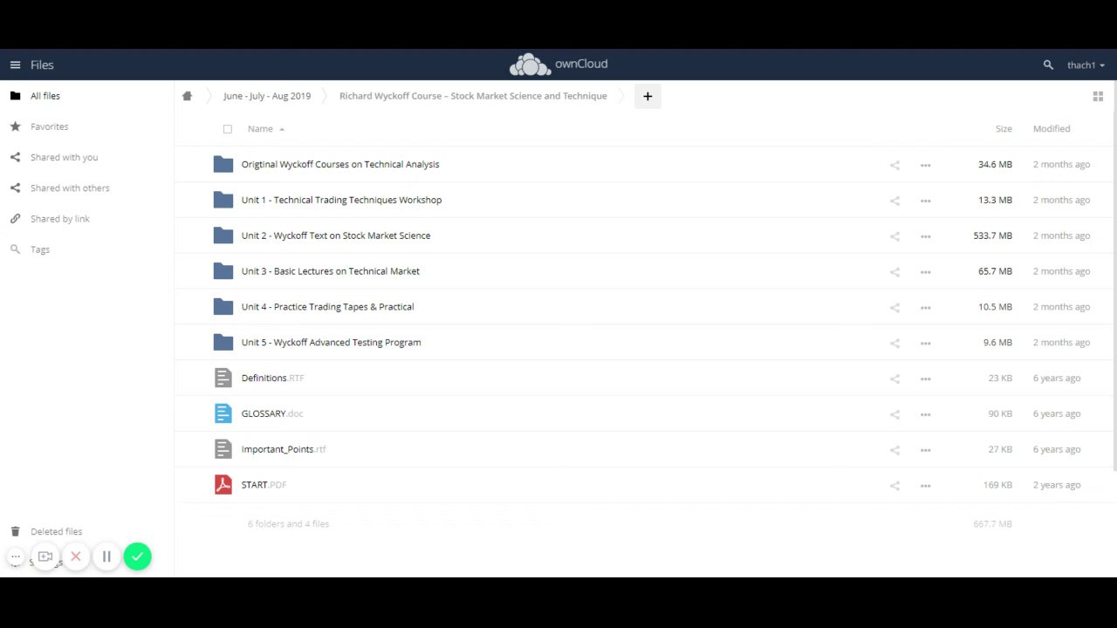Click the ownCloud logo
The height and width of the screenshot is (628, 1117).
click(558, 65)
